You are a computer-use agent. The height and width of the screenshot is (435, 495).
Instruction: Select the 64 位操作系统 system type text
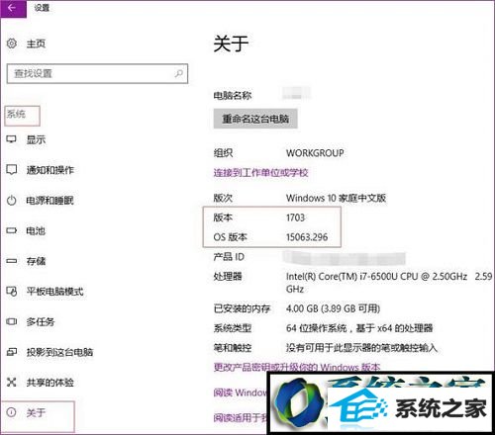tap(359, 328)
